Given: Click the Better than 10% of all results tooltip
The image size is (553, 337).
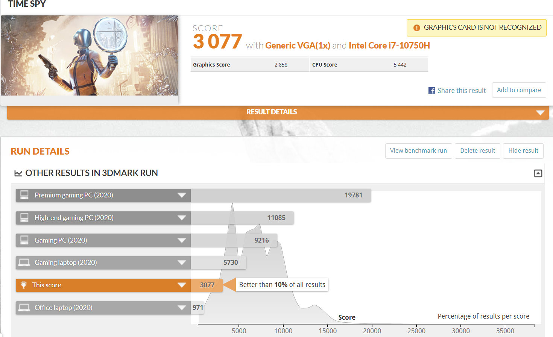Looking at the screenshot, I should click(282, 285).
